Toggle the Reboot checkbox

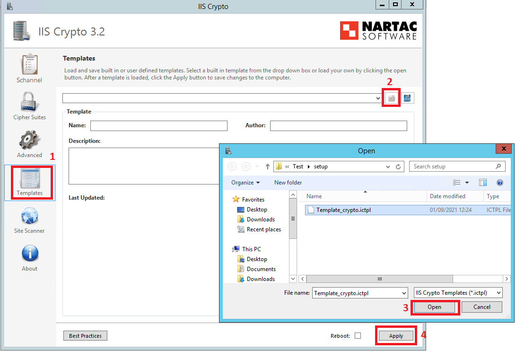click(x=358, y=335)
